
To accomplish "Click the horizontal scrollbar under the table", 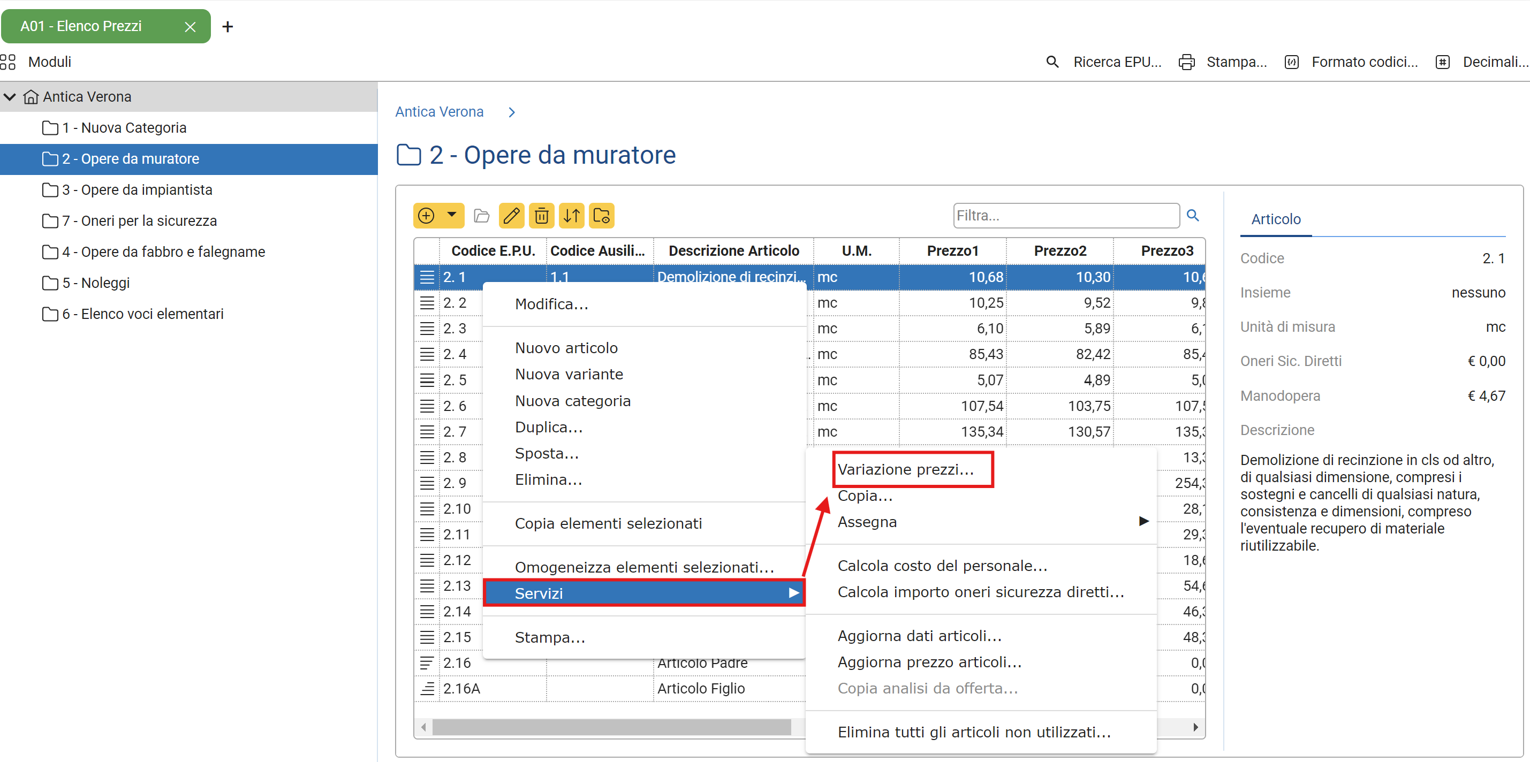I will (x=611, y=726).
